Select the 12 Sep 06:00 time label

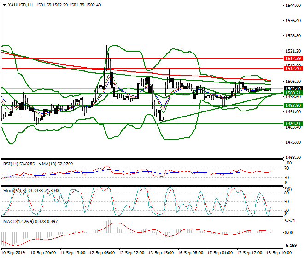(102, 253)
